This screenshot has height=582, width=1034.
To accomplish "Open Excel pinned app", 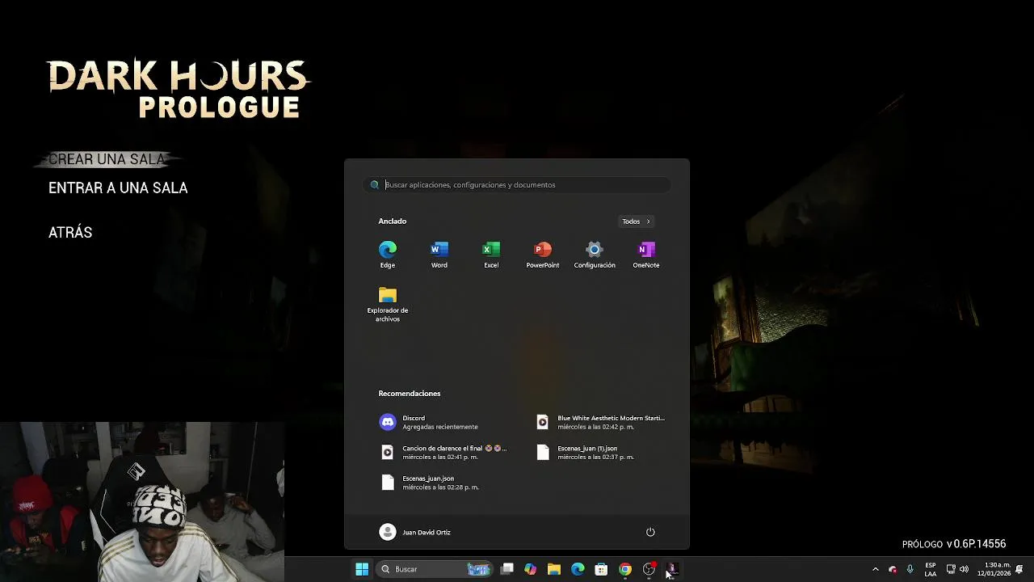I will (491, 255).
